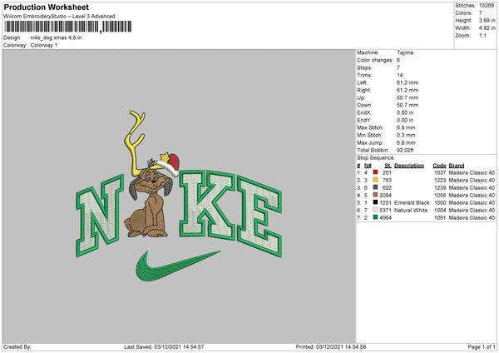Viewport: 499px width, 353px height.
Task: Click the Production Worksheet title
Action: pyautogui.click(x=46, y=7)
